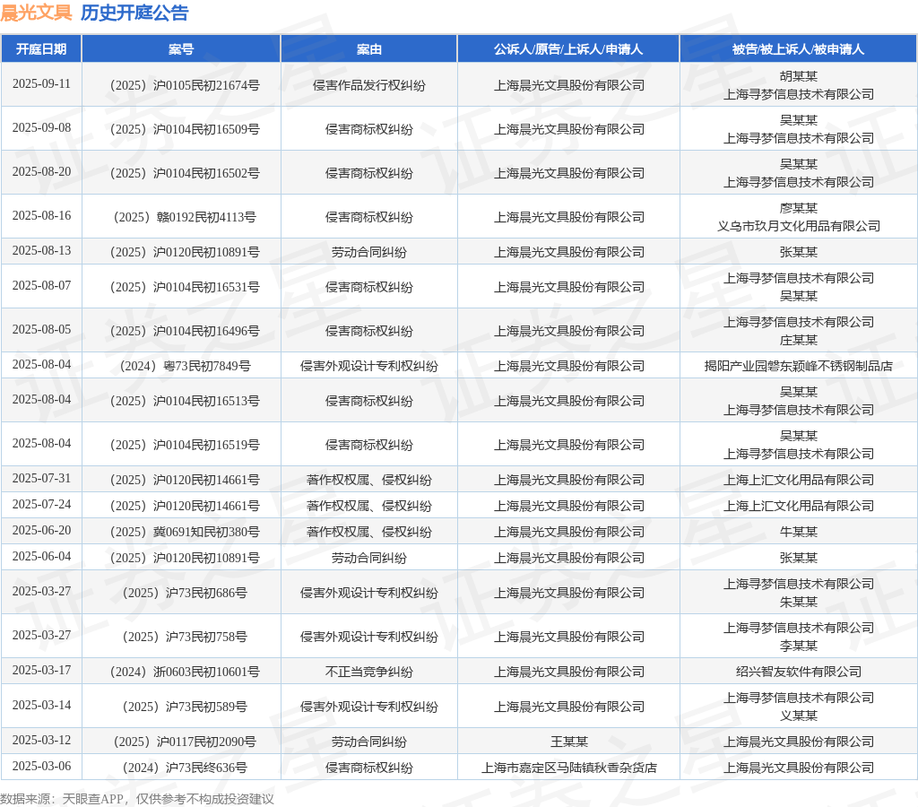Screen dimensions: 918x807
Task: Select the date 2025-08-05
Action: click(41, 330)
